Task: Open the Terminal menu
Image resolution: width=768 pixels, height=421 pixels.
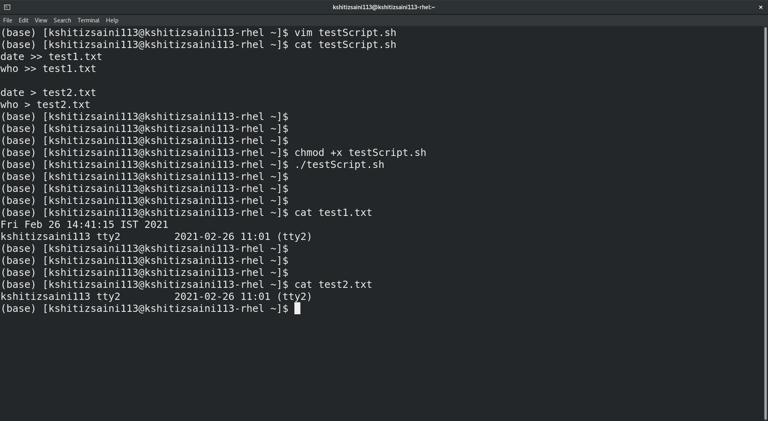Action: click(x=88, y=20)
